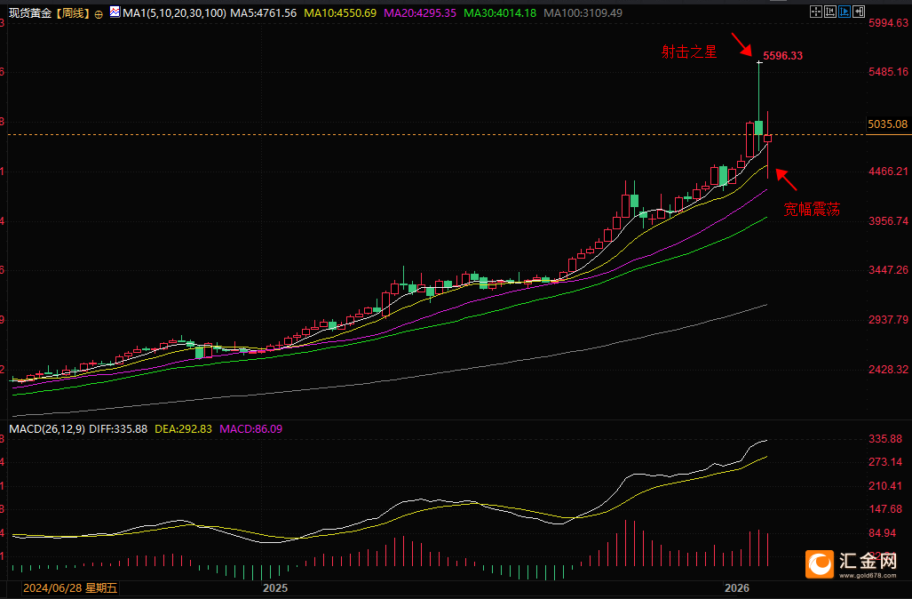Image resolution: width=912 pixels, height=599 pixels.
Task: Click the circle icon after 周线
Action: pyautogui.click(x=99, y=14)
